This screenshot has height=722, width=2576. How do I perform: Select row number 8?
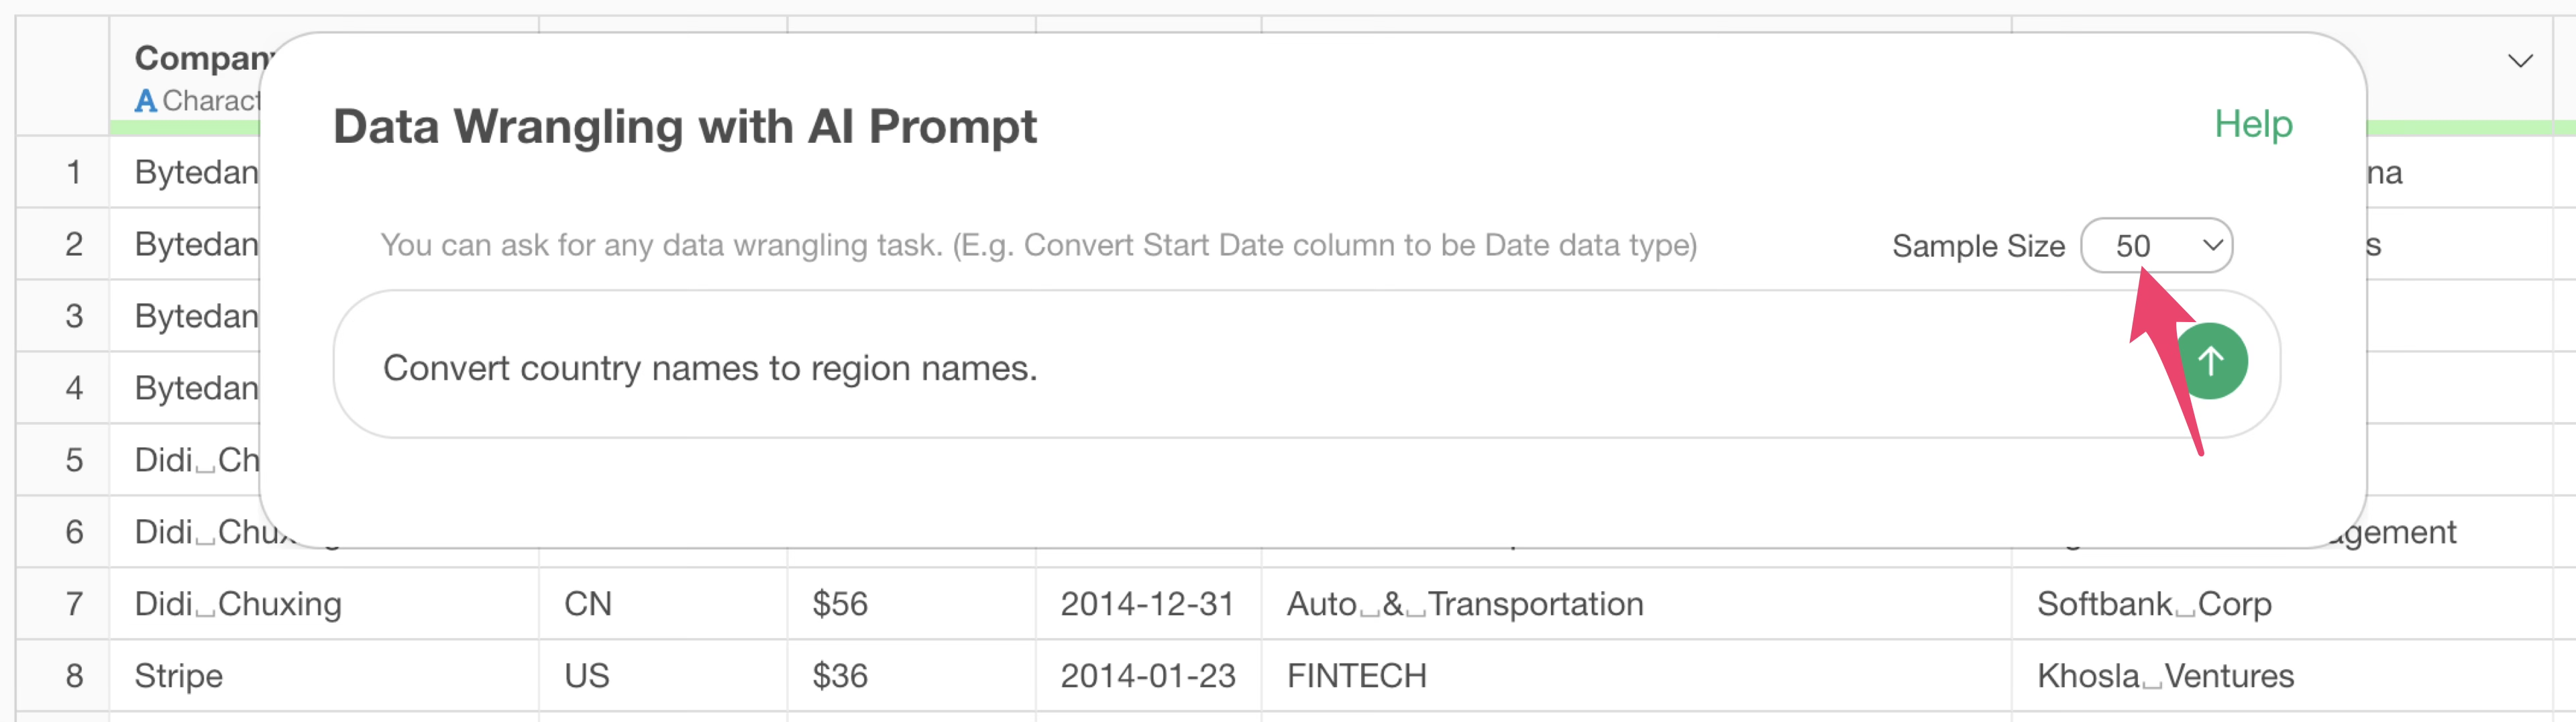coord(73,677)
